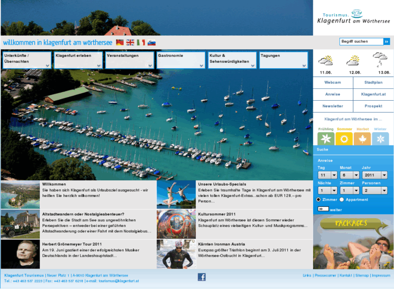394x295 pixels.
Task: Switch site language to German flag
Action: [120, 42]
